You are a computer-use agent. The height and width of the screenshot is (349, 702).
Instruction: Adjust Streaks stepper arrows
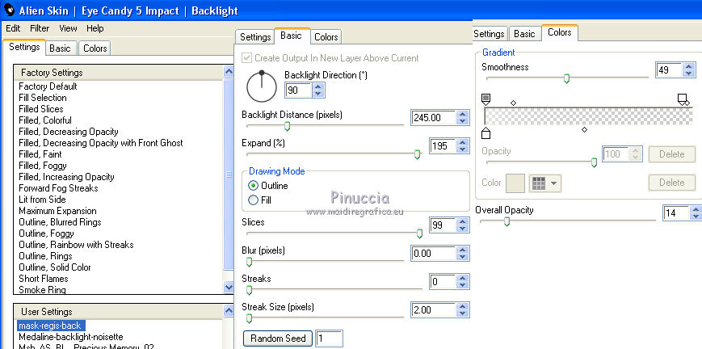point(463,281)
